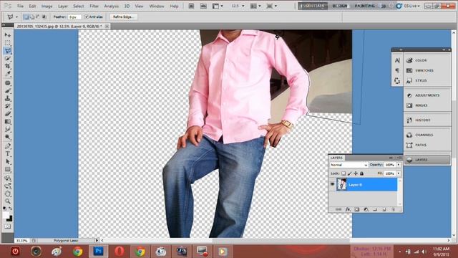
Task: Toggle Quick Mask mode
Action: pyautogui.click(x=8, y=226)
